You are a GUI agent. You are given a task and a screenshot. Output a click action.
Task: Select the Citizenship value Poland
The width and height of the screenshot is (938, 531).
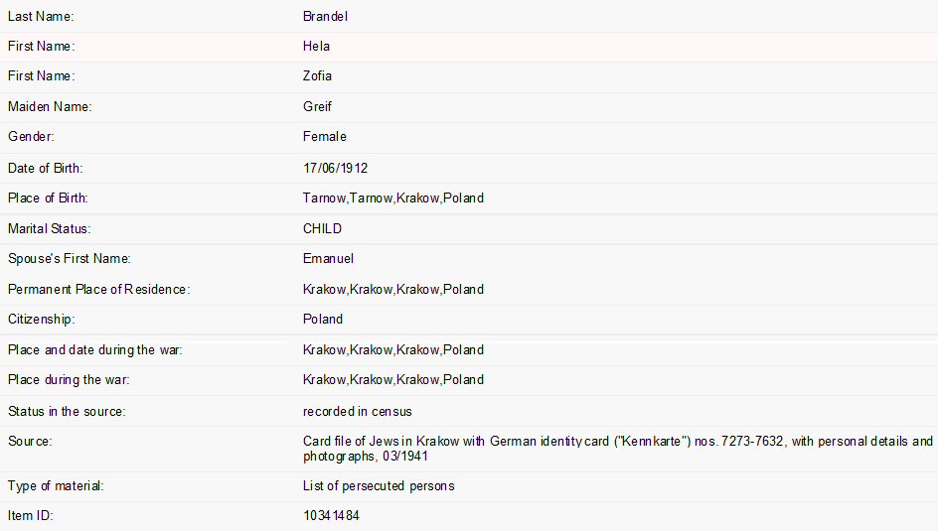coord(323,319)
